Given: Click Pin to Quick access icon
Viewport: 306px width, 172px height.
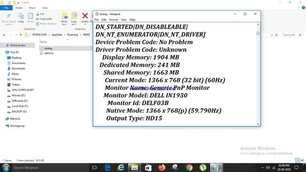Looking at the screenshot, I should pos(9,16).
